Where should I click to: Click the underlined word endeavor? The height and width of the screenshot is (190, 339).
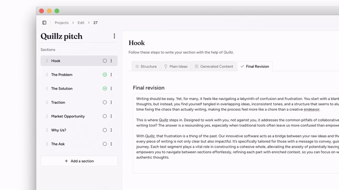point(311,109)
